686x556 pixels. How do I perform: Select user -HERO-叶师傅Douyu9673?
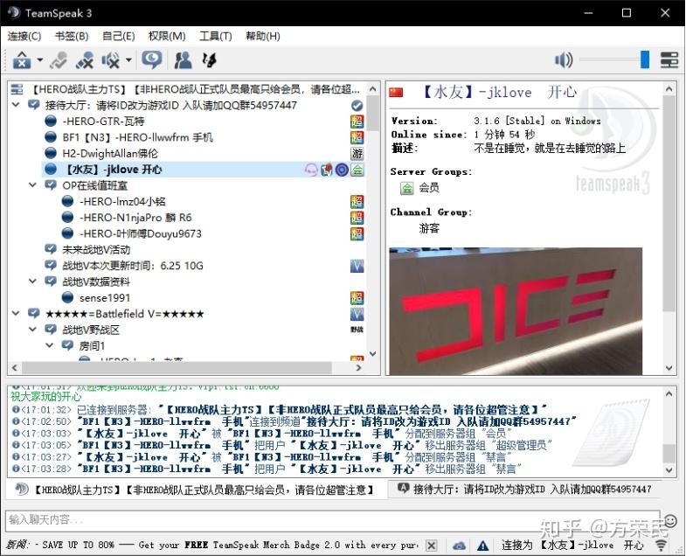point(141,233)
